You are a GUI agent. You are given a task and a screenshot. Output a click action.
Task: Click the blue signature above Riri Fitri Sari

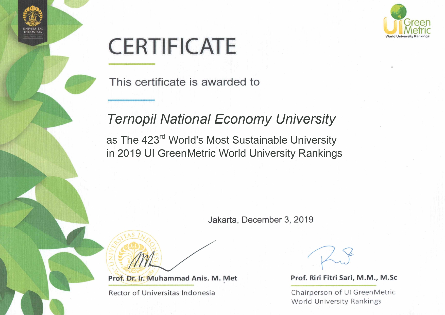(331, 257)
